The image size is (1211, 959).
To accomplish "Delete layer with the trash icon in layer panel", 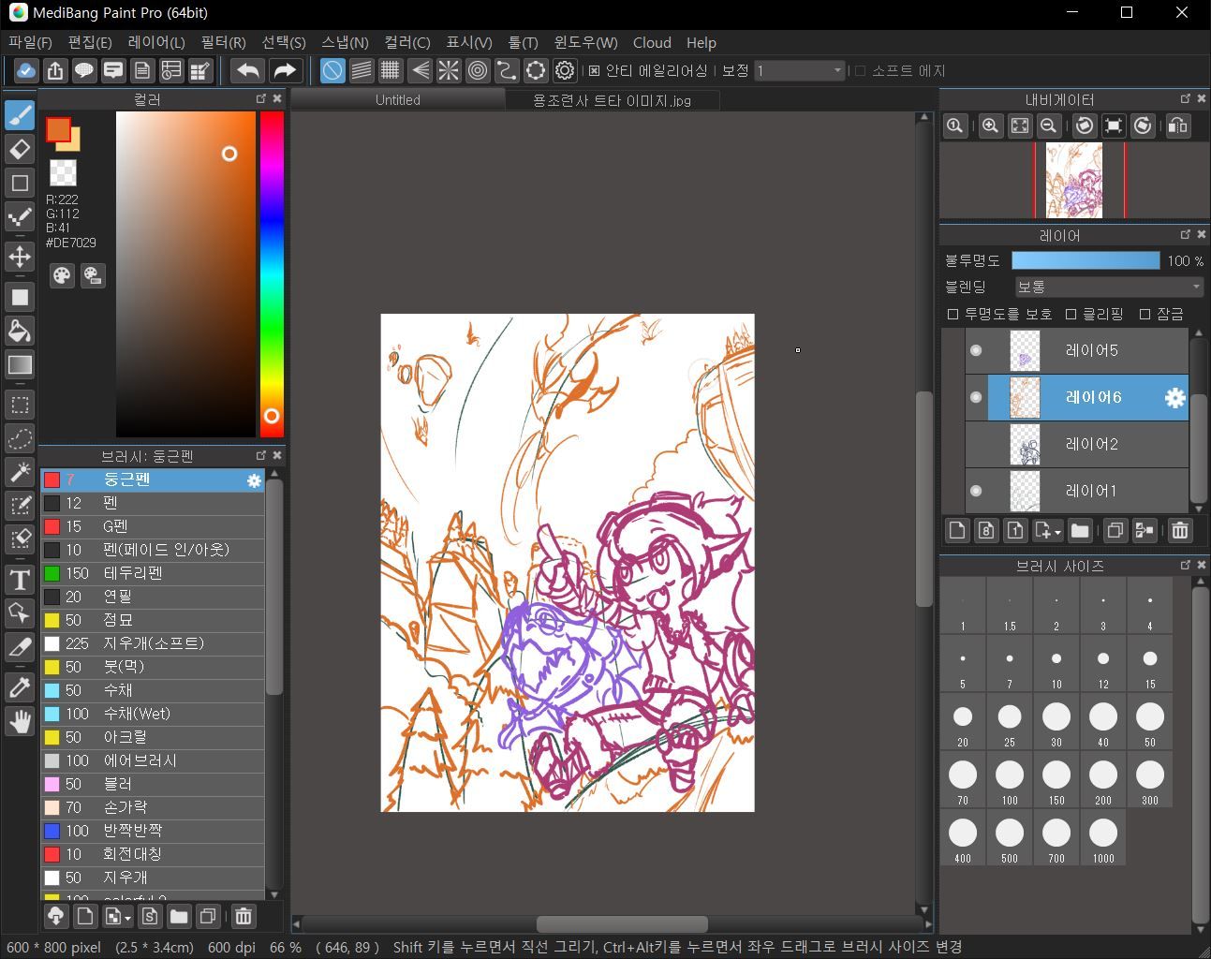I will coord(1180,530).
